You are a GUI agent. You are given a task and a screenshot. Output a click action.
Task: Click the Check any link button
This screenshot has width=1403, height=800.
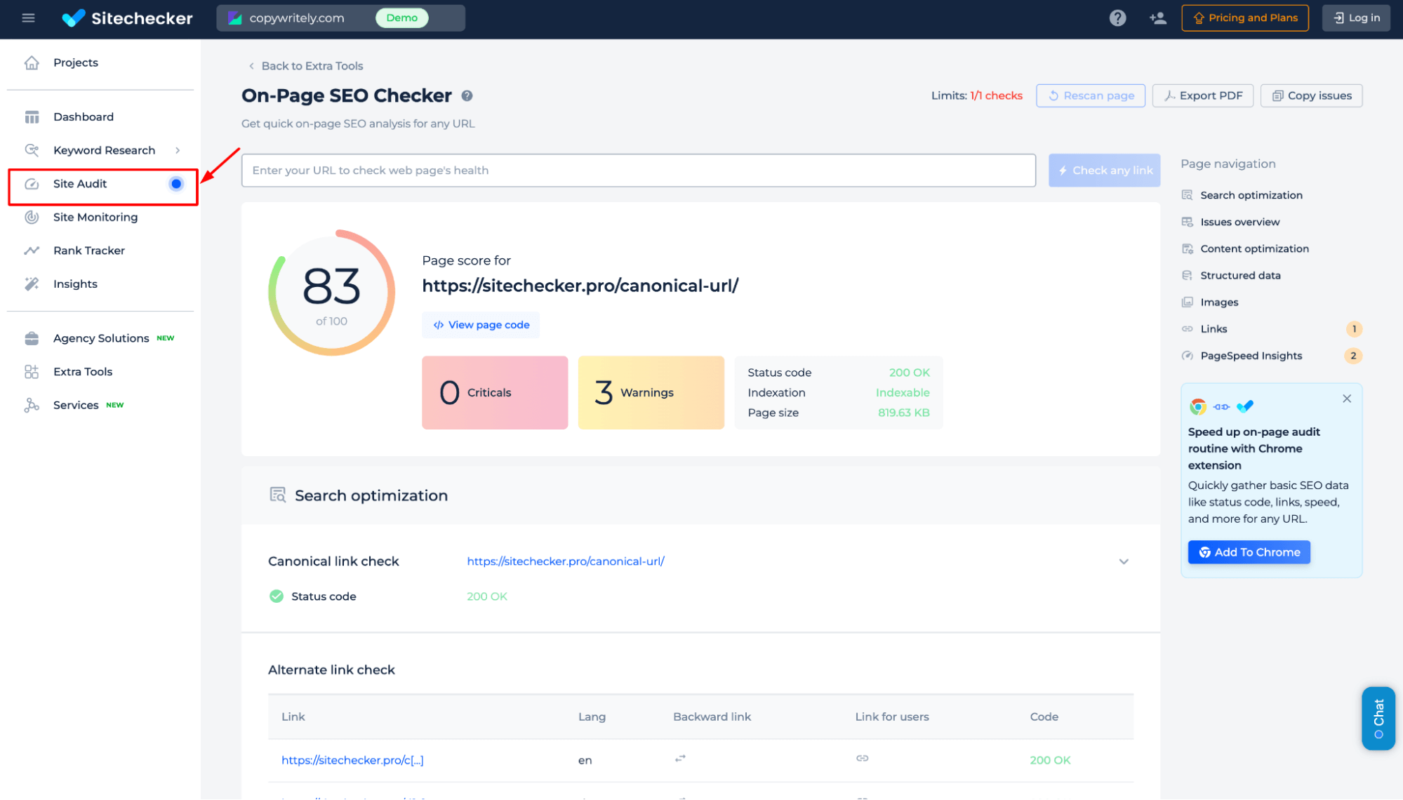coord(1106,170)
